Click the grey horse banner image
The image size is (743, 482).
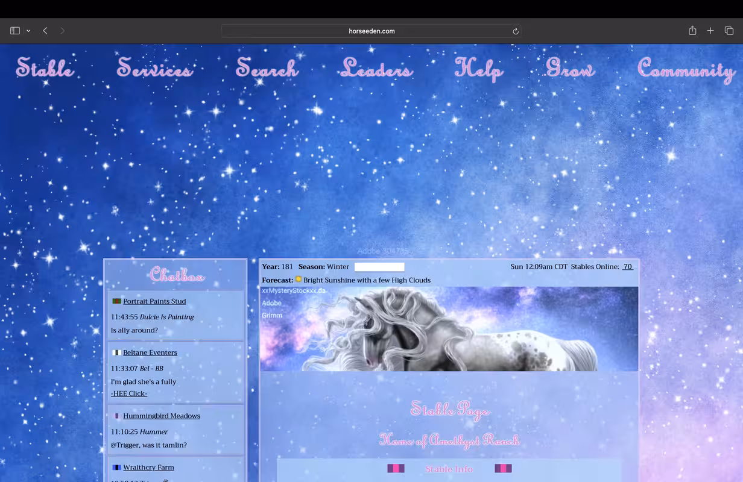click(449, 329)
